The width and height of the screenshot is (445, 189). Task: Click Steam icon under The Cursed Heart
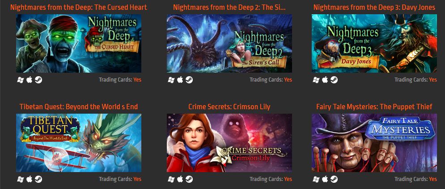coord(38,80)
